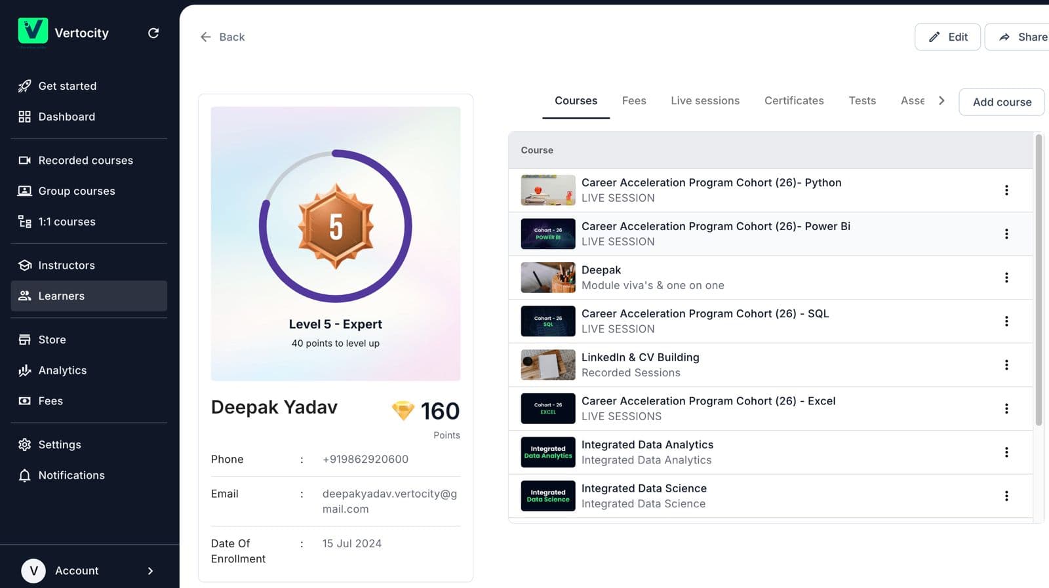This screenshot has height=588, width=1049.
Task: Click phone number +919862920600
Action: 365,460
